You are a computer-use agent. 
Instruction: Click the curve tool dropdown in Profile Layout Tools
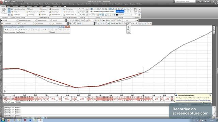pyautogui.click(x=25, y=29)
